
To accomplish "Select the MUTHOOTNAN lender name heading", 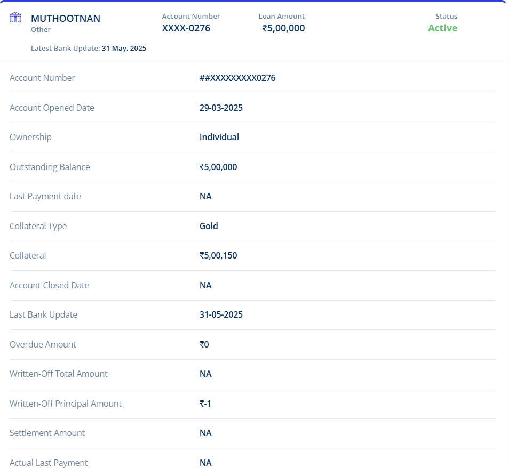I will pos(66,19).
